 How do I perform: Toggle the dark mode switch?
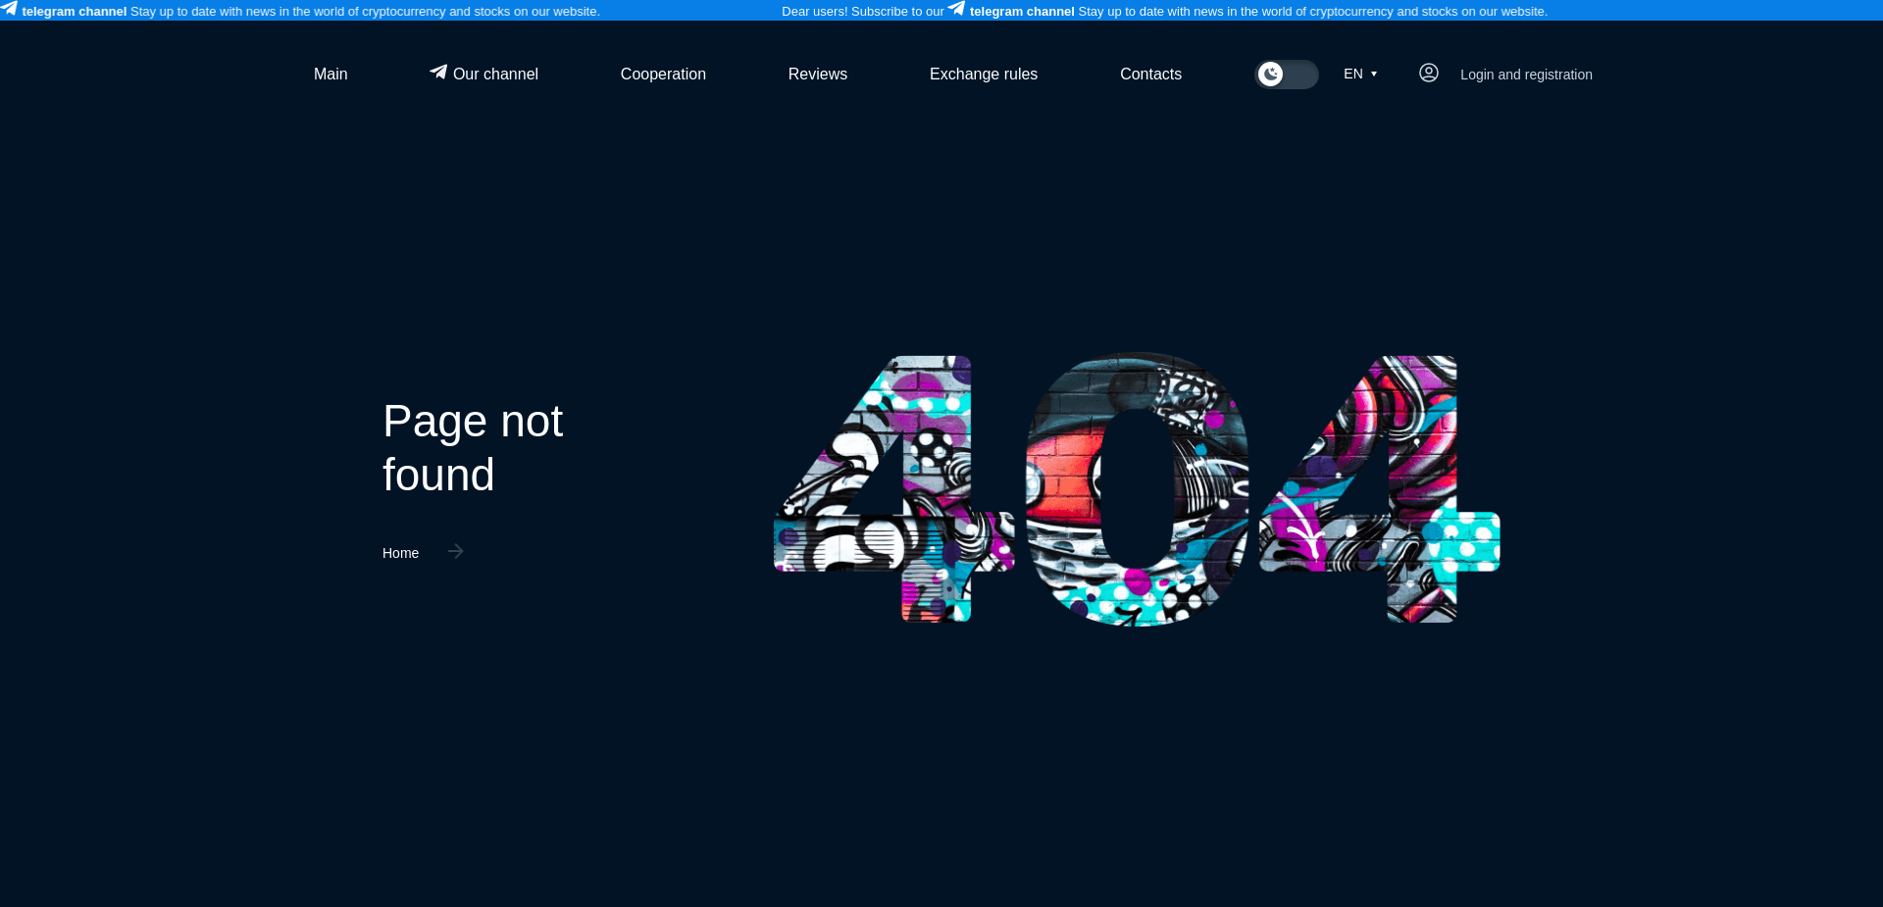tap(1286, 74)
